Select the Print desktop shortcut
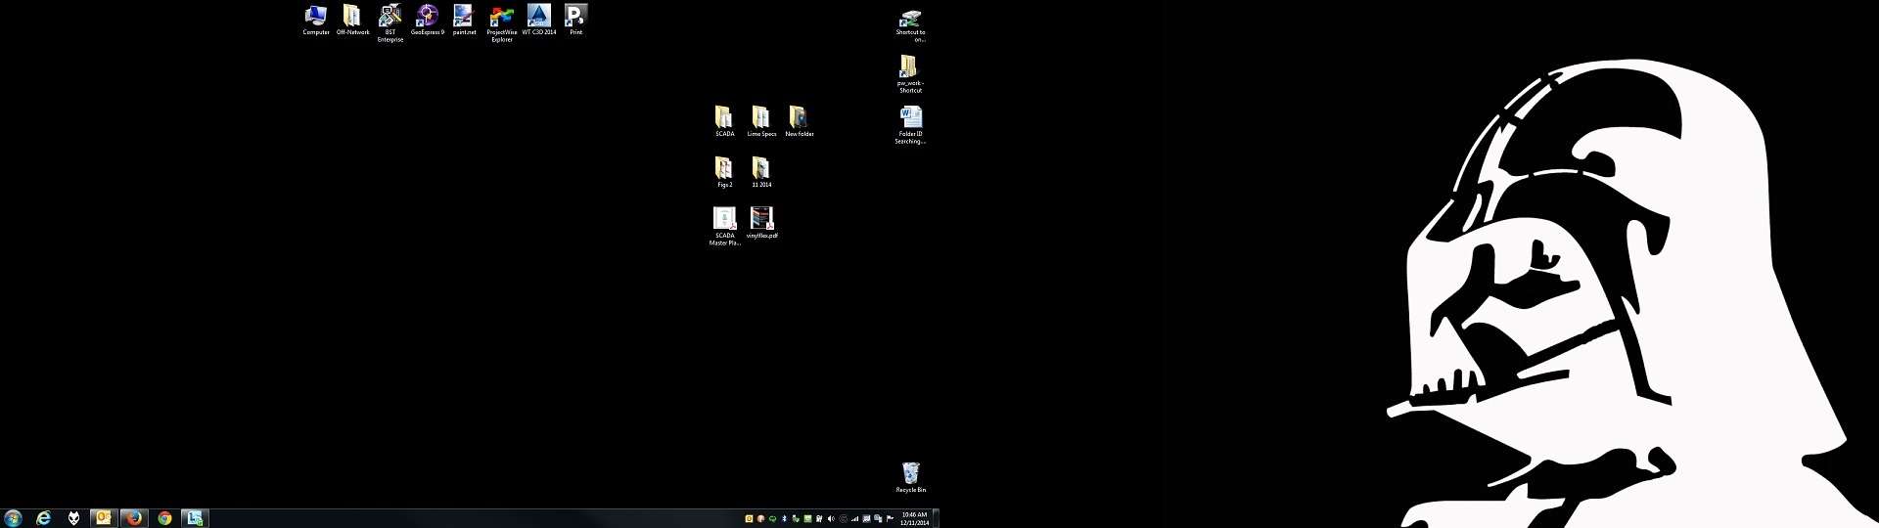Image resolution: width=1879 pixels, height=528 pixels. [576, 20]
